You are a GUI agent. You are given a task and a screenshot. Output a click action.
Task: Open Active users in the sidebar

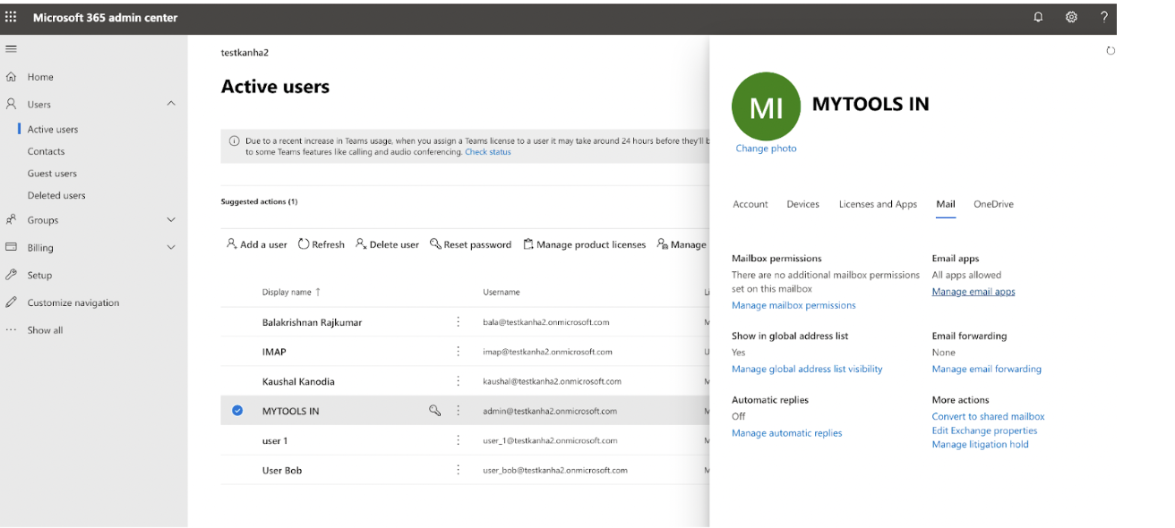click(53, 129)
